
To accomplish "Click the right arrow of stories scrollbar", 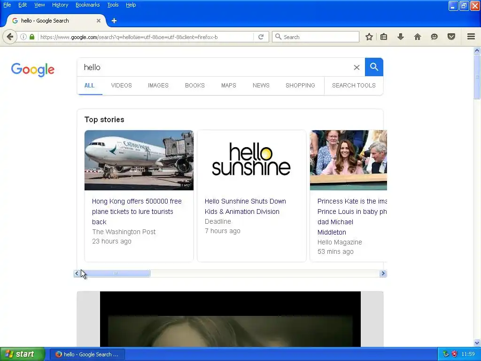I will pyautogui.click(x=383, y=273).
